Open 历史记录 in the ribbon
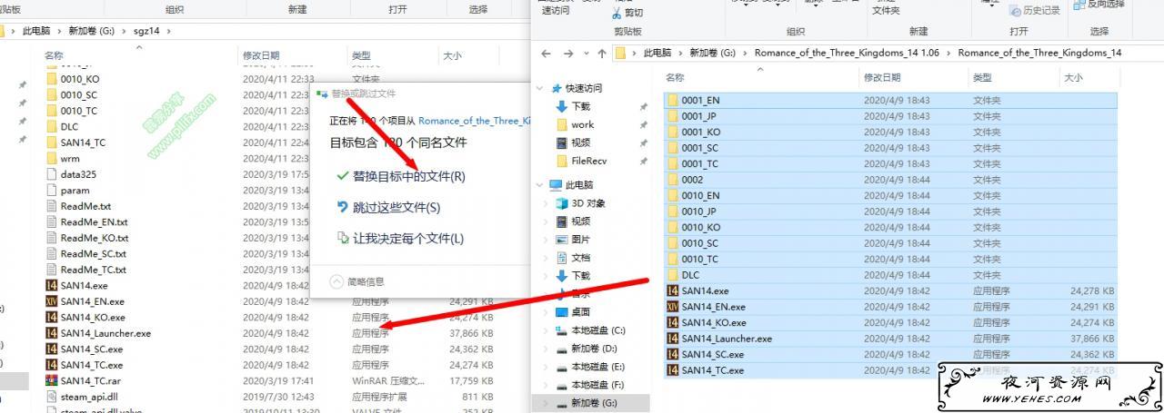 pyautogui.click(x=1034, y=11)
